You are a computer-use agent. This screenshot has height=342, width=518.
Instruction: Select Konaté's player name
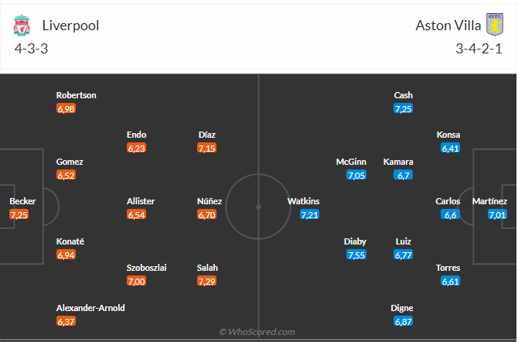70,241
